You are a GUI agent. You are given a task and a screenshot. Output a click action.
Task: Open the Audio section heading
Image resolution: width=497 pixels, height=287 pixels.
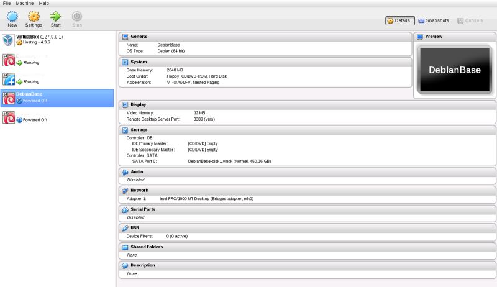point(137,171)
